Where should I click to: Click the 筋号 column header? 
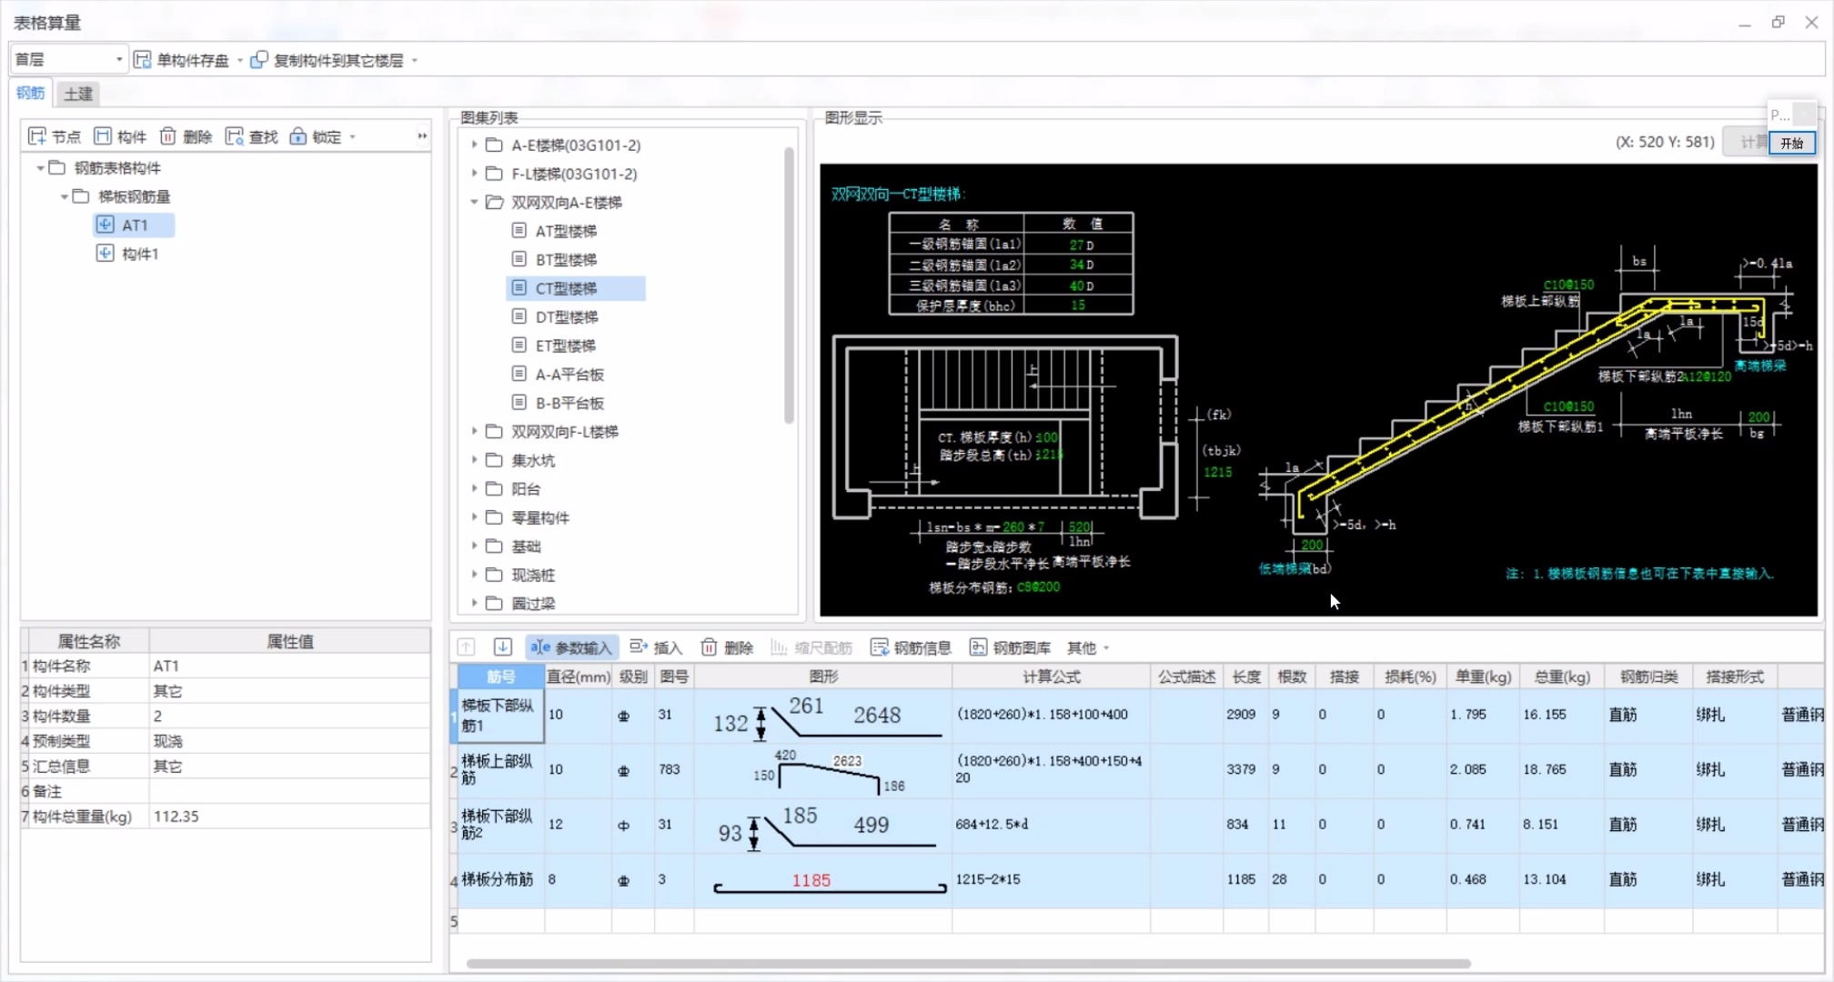pos(501,676)
